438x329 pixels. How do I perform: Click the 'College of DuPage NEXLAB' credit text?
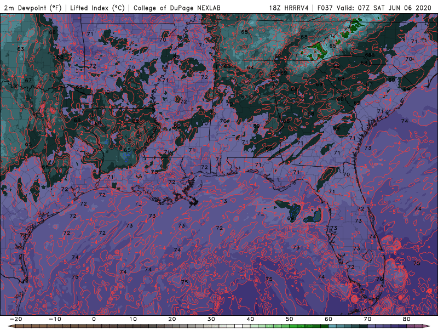(177, 8)
